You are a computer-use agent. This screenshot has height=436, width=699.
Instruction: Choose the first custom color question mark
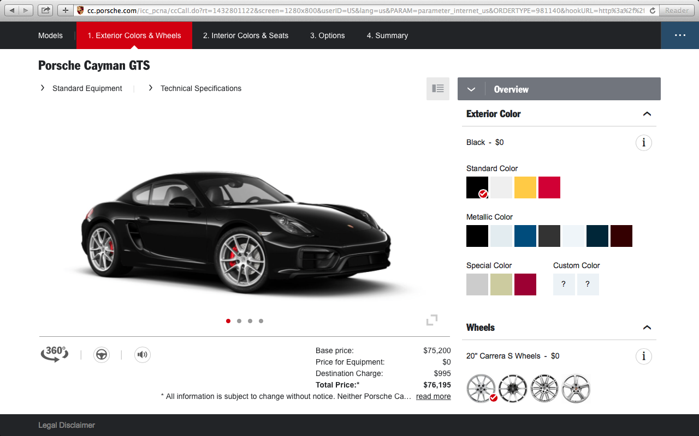[564, 284]
